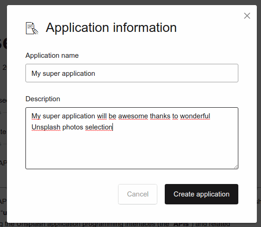The image size is (261, 227).
Task: Click the Application name label
Action: [x=52, y=55]
